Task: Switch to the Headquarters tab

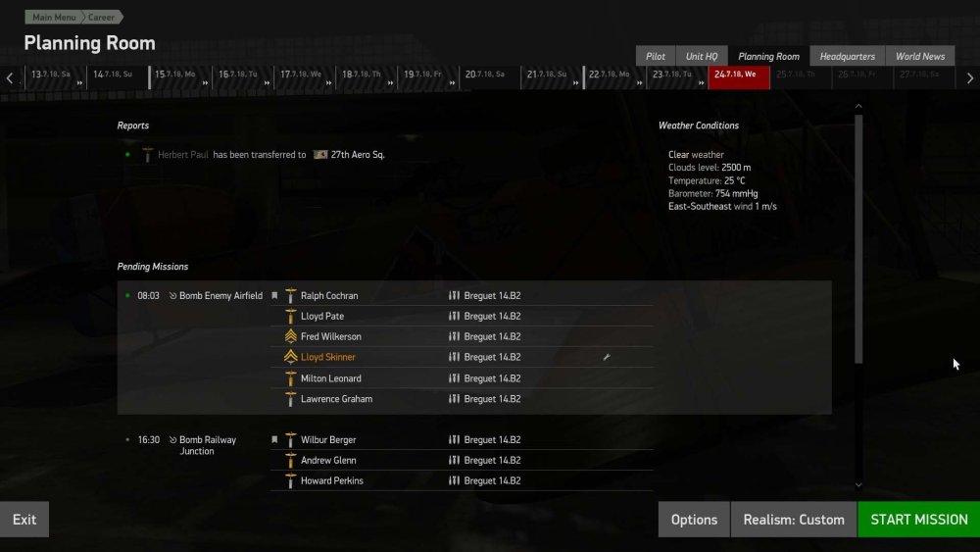Action: point(847,56)
